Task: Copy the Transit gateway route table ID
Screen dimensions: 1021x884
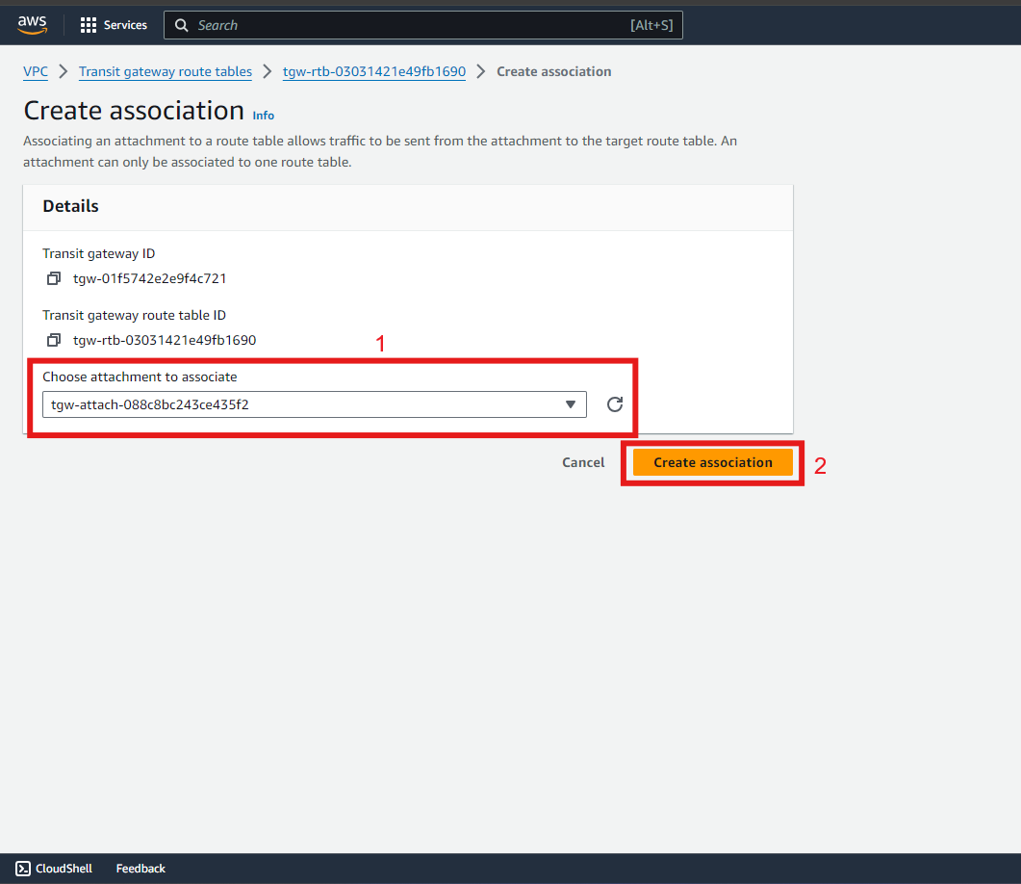Action: tap(53, 340)
